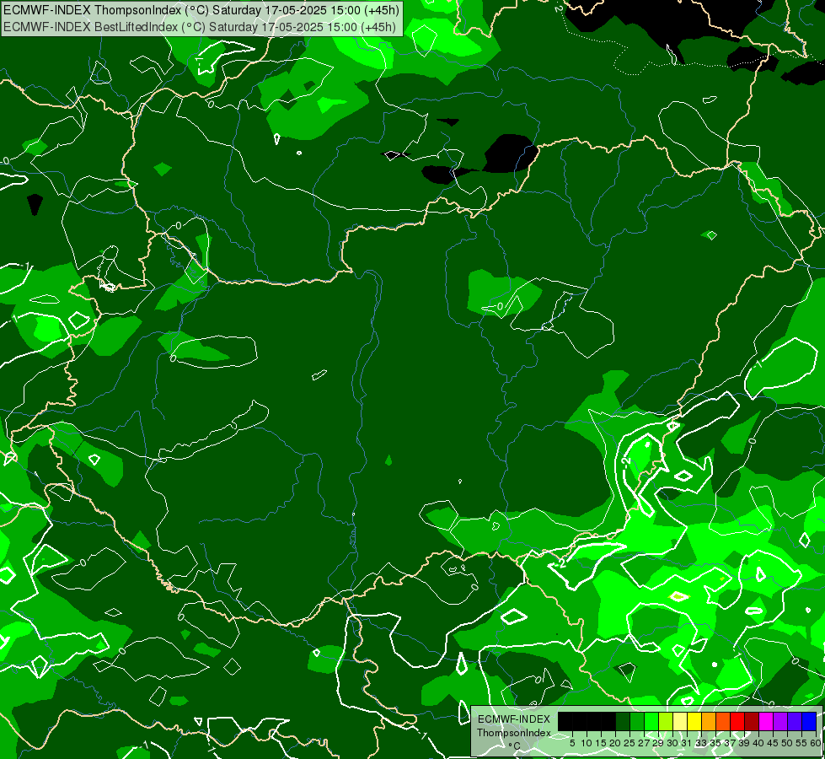This screenshot has width=825, height=759.
Task: Click the light orange 33-35 legend swatch
Action: tap(709, 721)
